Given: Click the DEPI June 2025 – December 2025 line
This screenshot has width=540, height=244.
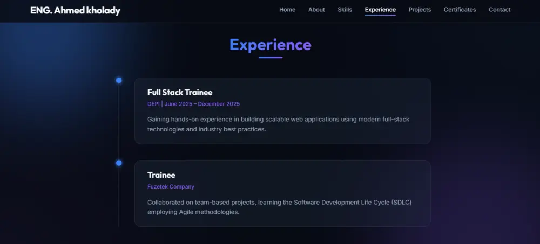Looking at the screenshot, I should pos(193,104).
